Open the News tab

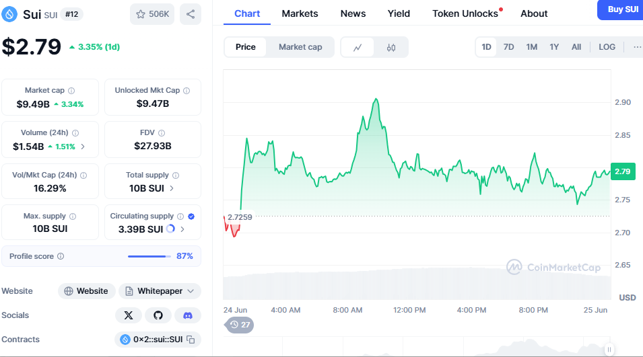[x=353, y=13]
